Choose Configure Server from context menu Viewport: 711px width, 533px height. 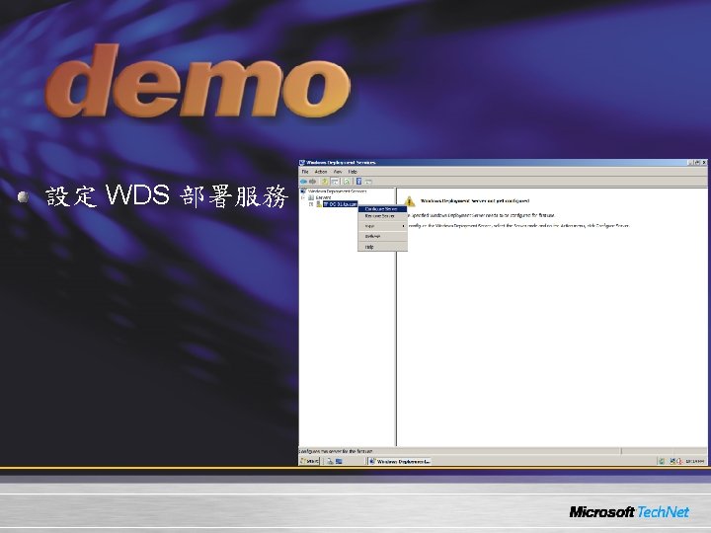pyautogui.click(x=382, y=209)
